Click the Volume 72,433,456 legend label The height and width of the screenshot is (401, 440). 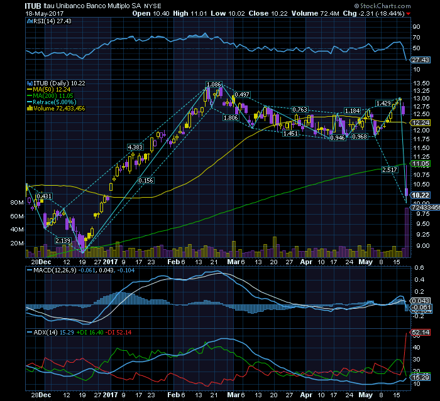[x=59, y=109]
